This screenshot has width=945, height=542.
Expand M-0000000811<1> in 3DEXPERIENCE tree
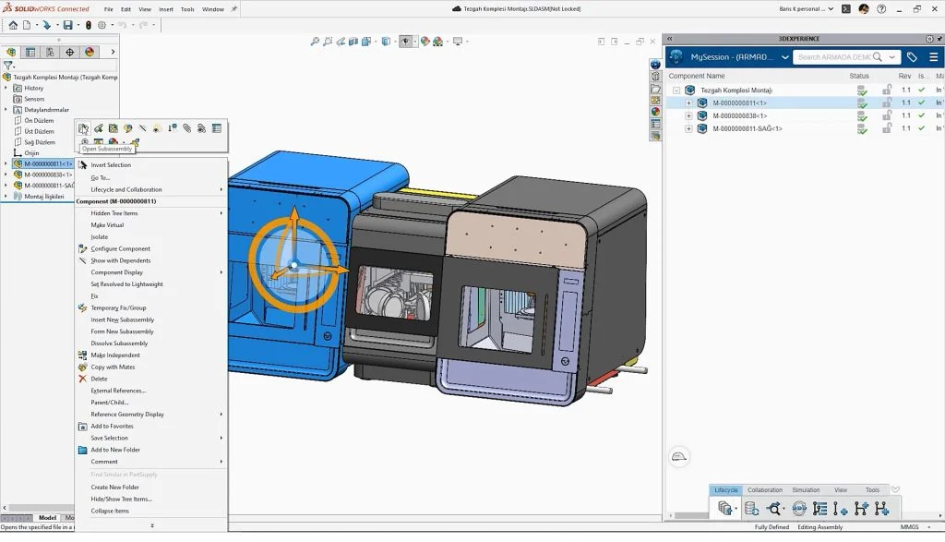[688, 103]
